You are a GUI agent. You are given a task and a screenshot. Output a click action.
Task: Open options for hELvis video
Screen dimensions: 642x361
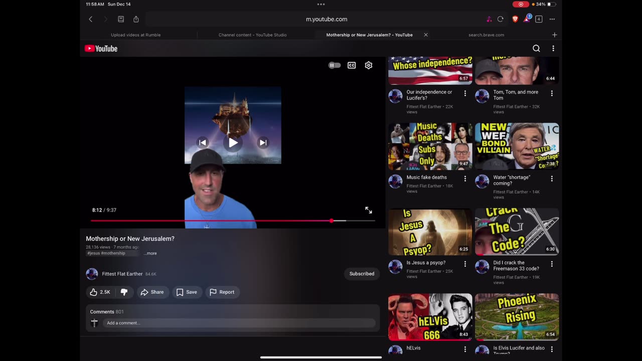pyautogui.click(x=465, y=349)
